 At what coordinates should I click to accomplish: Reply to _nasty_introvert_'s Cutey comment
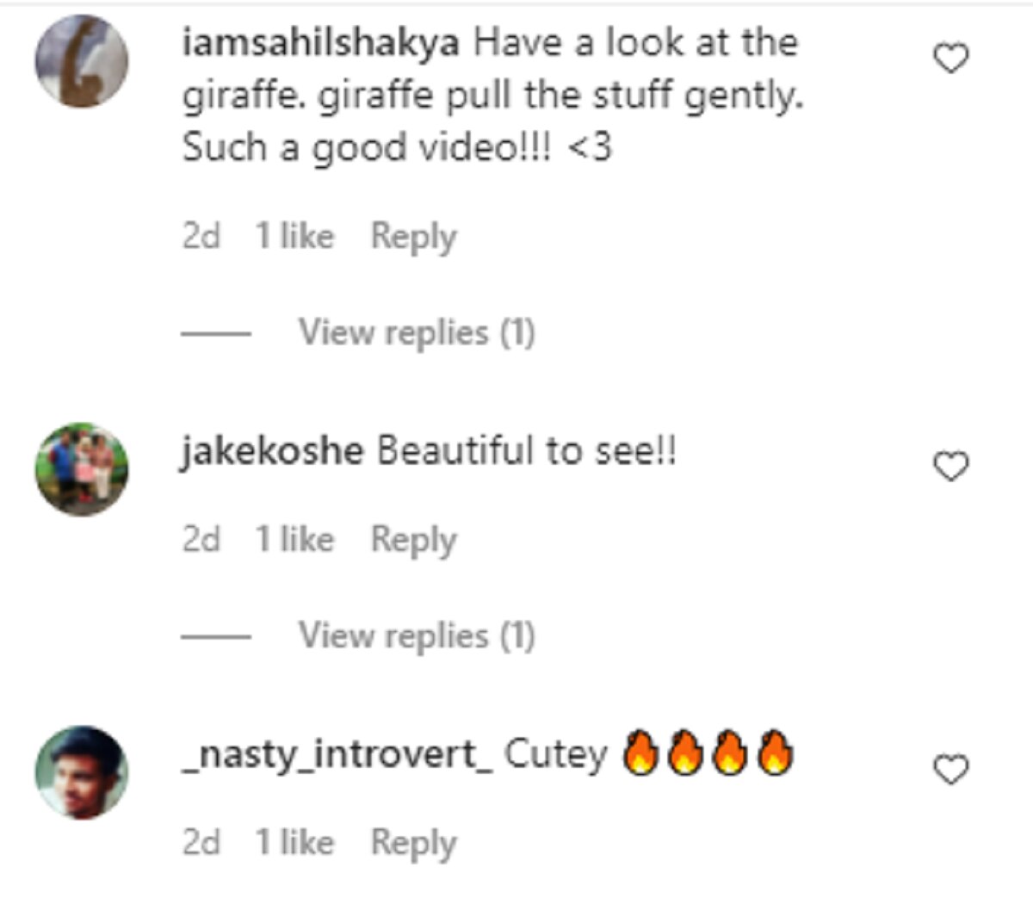pyautogui.click(x=413, y=843)
